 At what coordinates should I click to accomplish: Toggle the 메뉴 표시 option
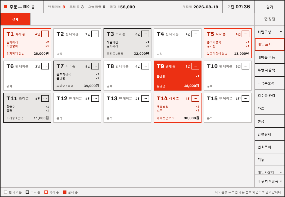[269, 44]
